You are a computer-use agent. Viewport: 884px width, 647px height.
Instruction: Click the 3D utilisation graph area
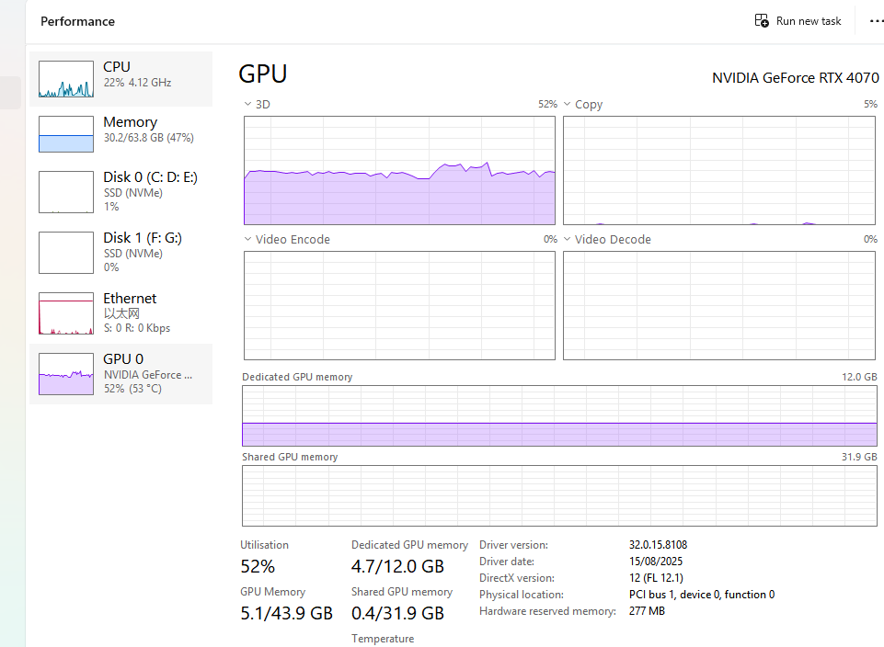click(x=399, y=171)
